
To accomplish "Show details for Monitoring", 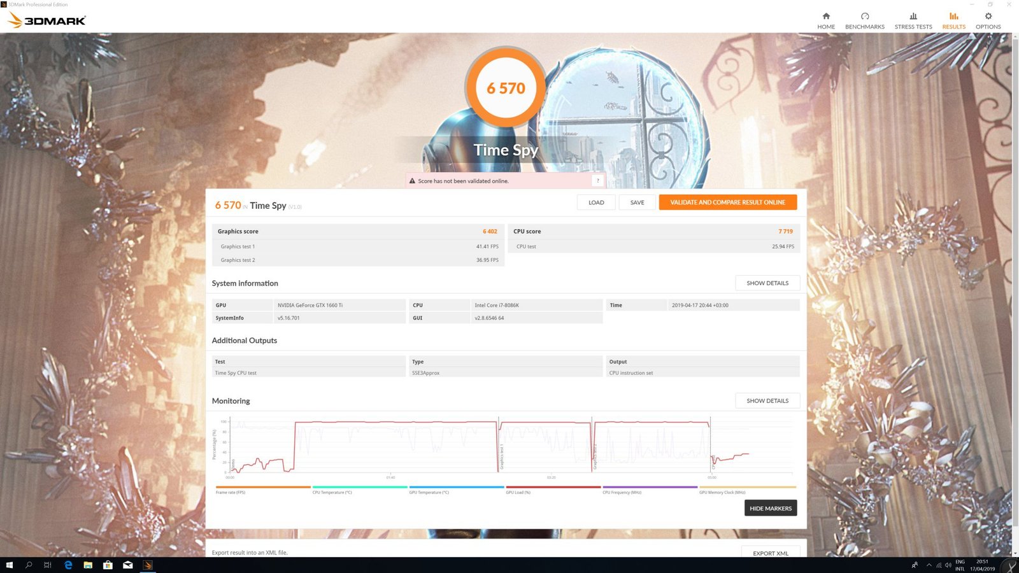I will pyautogui.click(x=767, y=401).
